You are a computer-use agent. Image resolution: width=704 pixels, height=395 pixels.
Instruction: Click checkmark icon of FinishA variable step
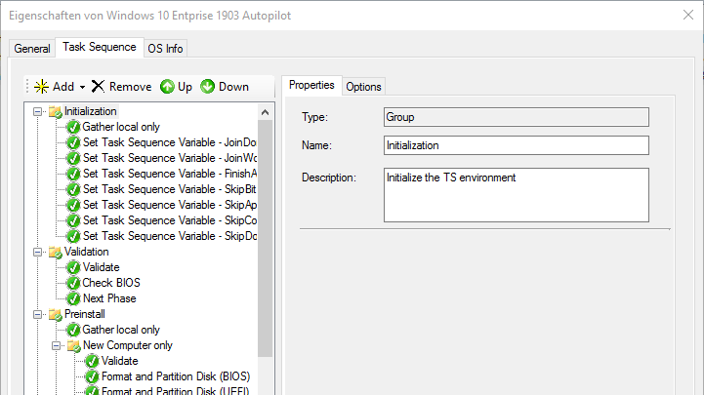(73, 174)
